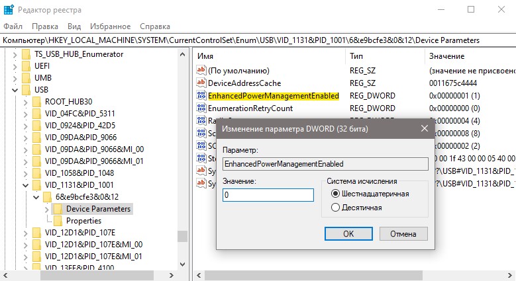Select EnhancedPowerManagementEnabled value name
Viewport: 516px width, 281px height.
274,96
